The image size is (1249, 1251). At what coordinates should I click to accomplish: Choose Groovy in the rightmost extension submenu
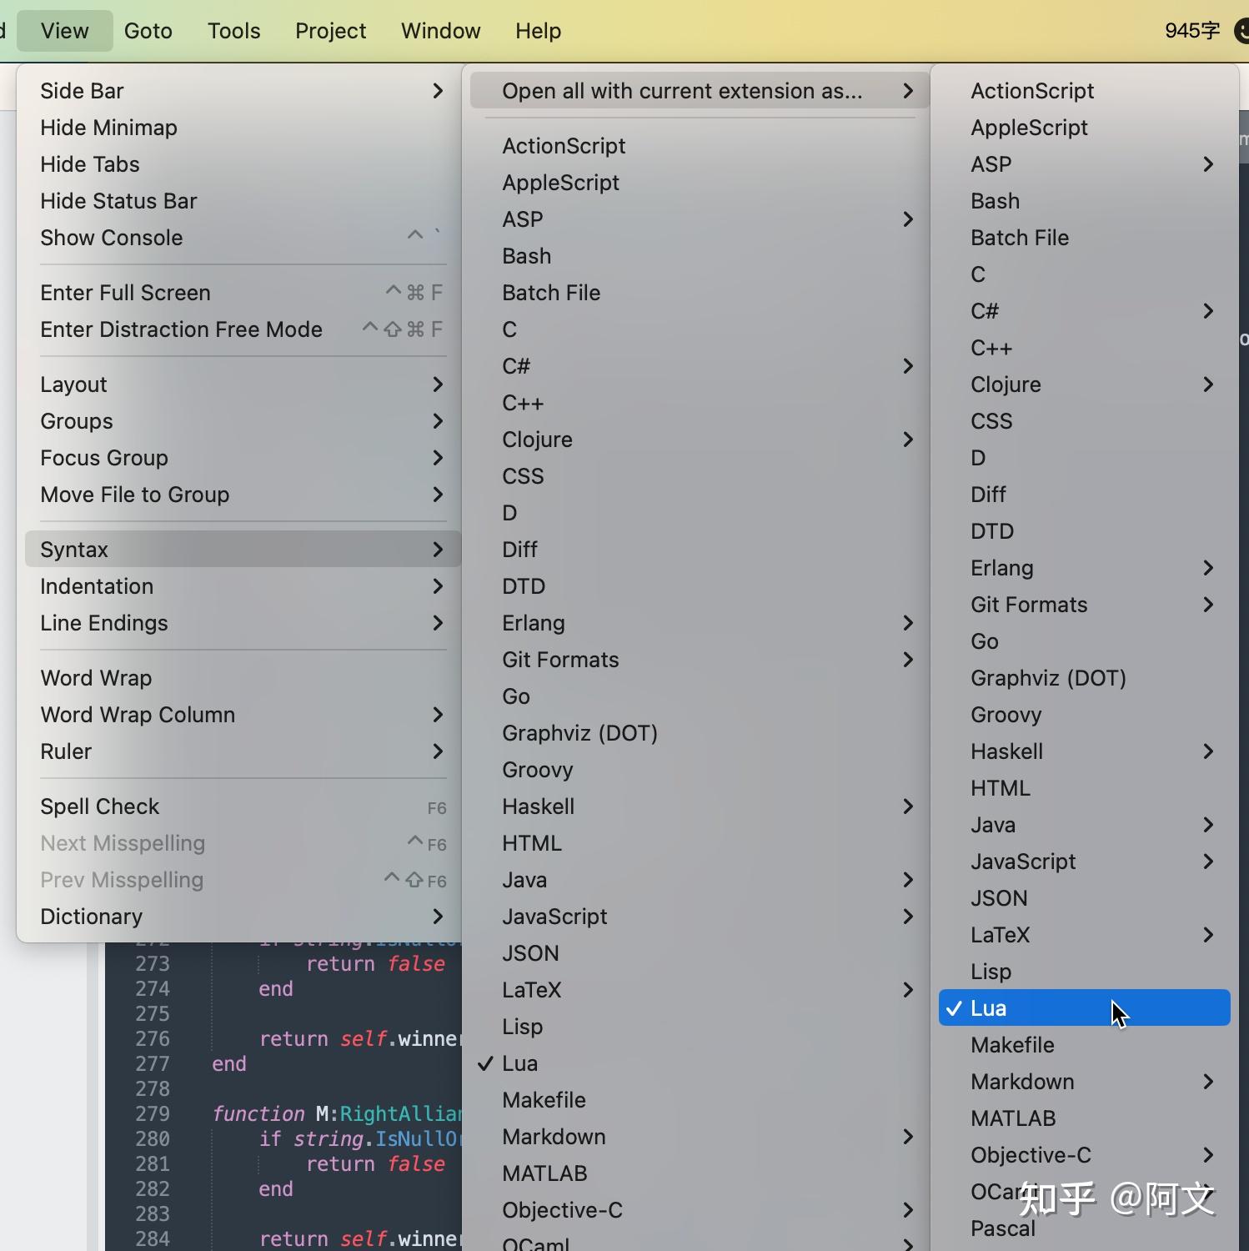point(1084,715)
